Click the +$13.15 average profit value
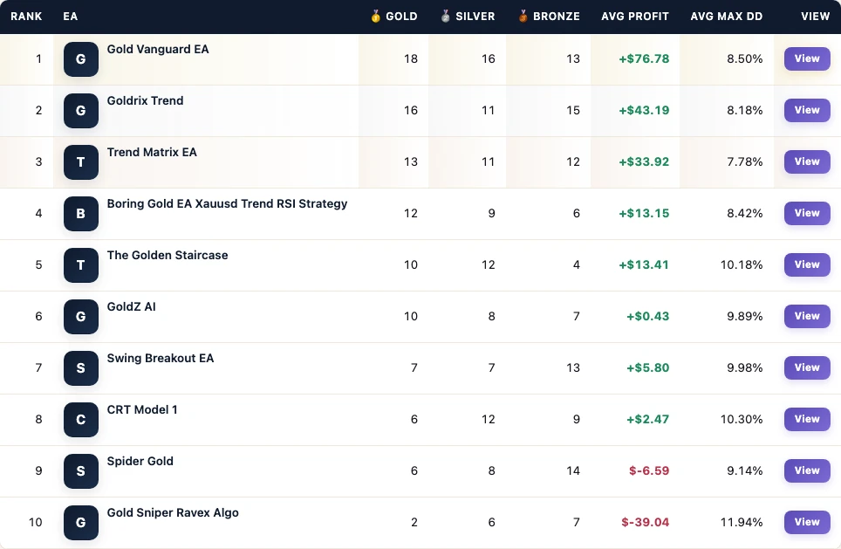 (644, 214)
